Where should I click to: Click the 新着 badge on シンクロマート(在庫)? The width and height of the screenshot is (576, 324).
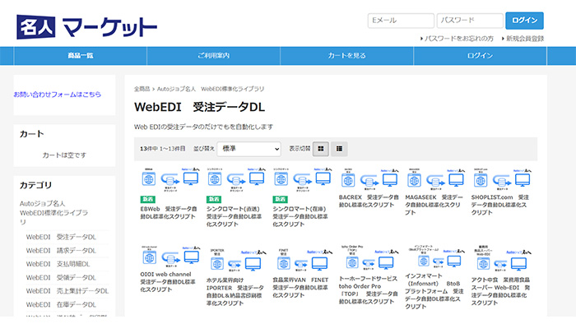point(280,199)
